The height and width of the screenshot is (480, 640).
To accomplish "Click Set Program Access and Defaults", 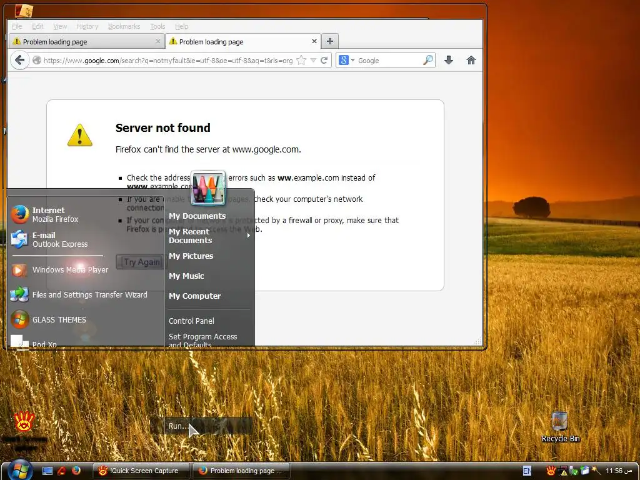I will pyautogui.click(x=203, y=341).
